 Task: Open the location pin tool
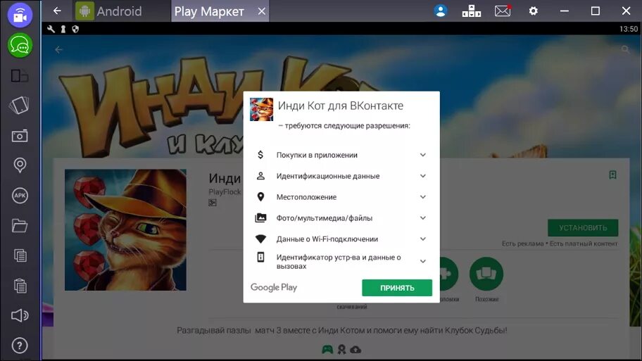point(20,165)
